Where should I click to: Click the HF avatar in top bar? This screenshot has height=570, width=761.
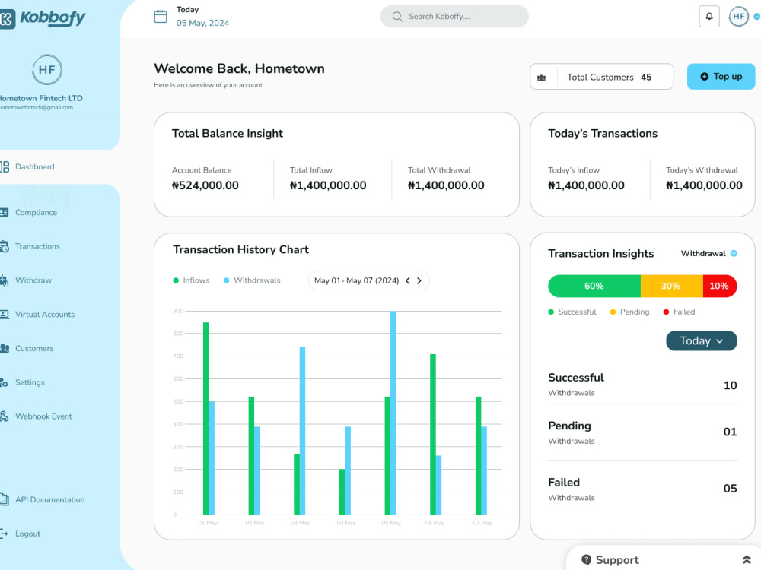tap(739, 17)
